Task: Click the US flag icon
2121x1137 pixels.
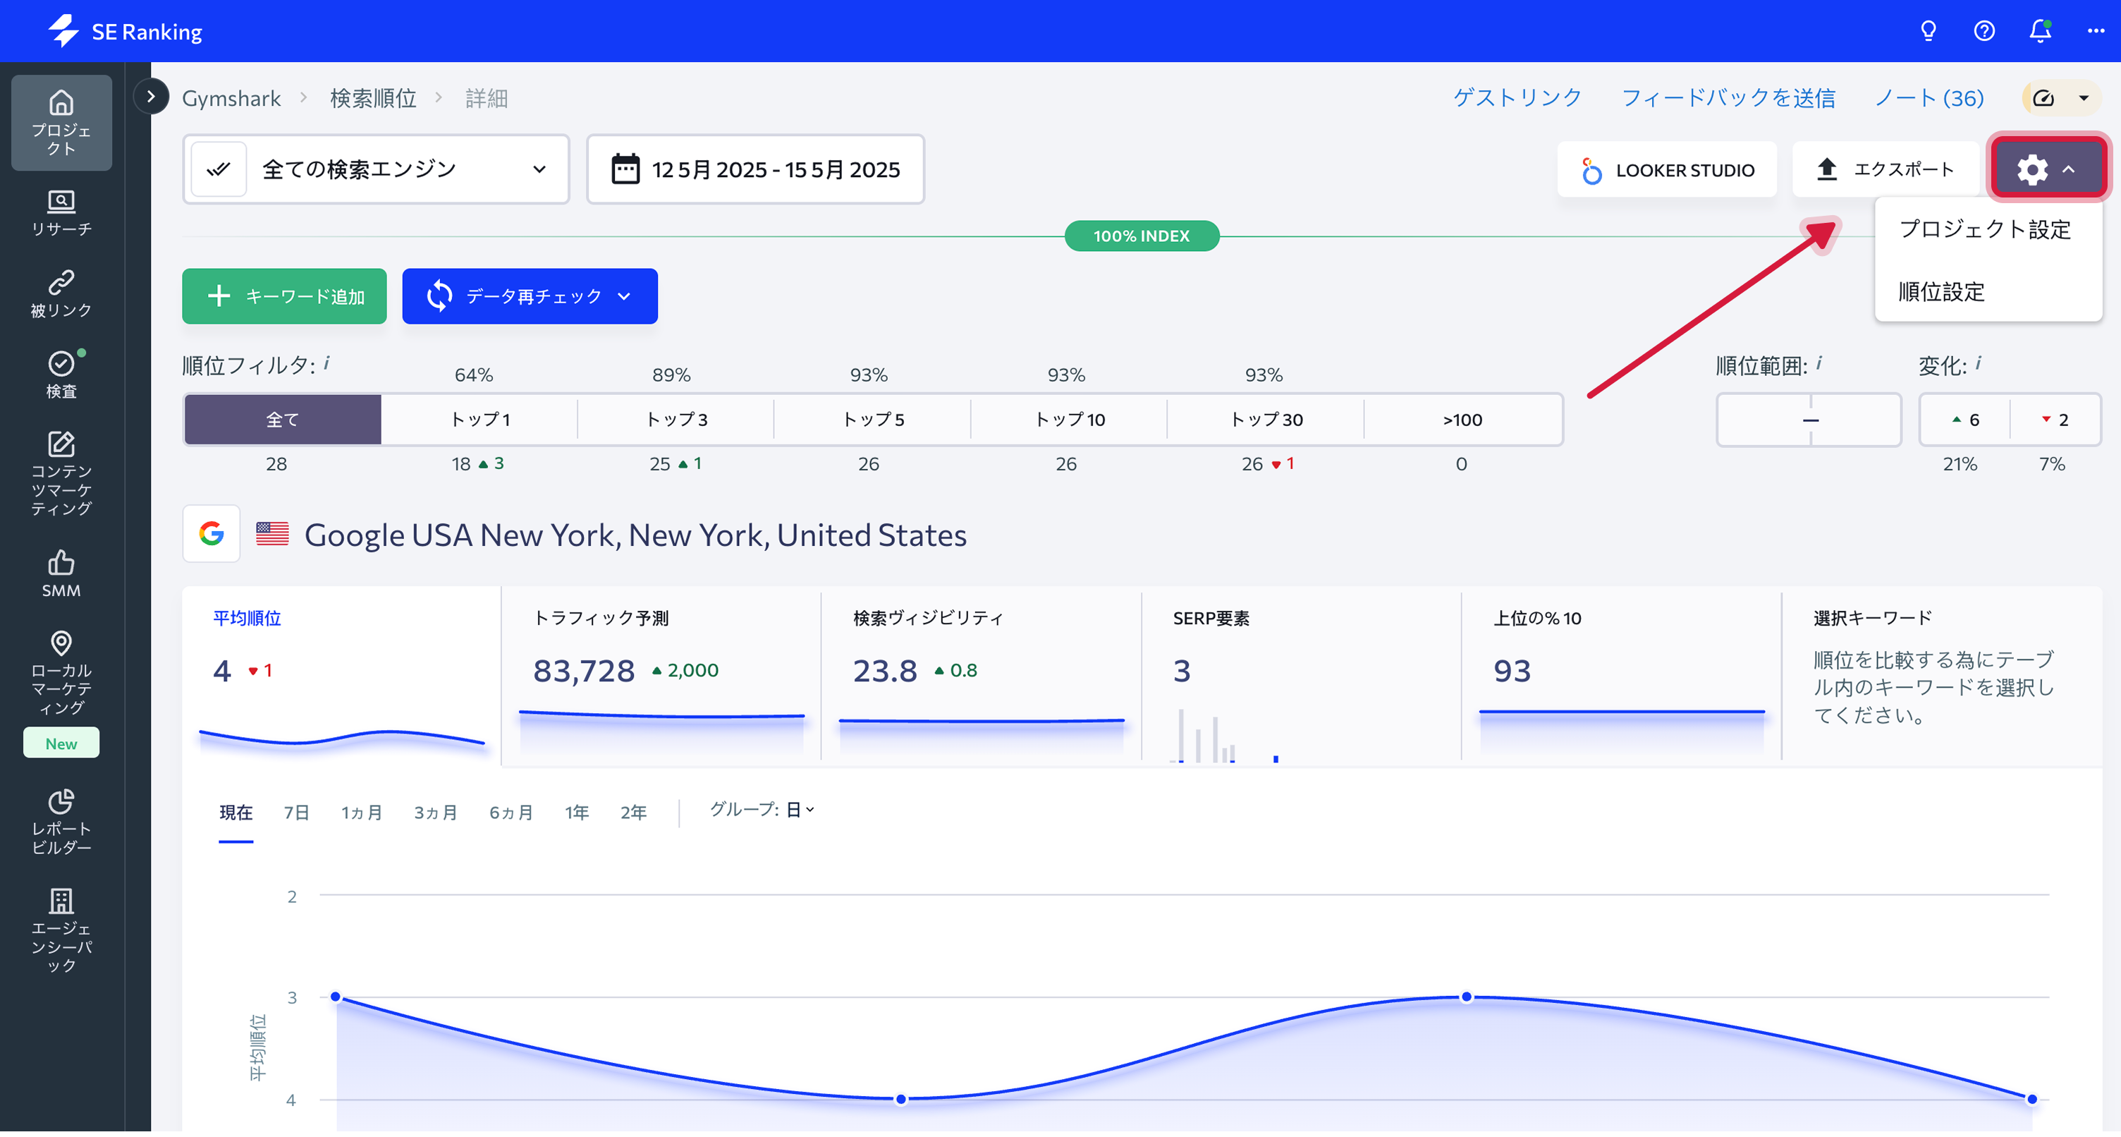Action: [x=273, y=535]
